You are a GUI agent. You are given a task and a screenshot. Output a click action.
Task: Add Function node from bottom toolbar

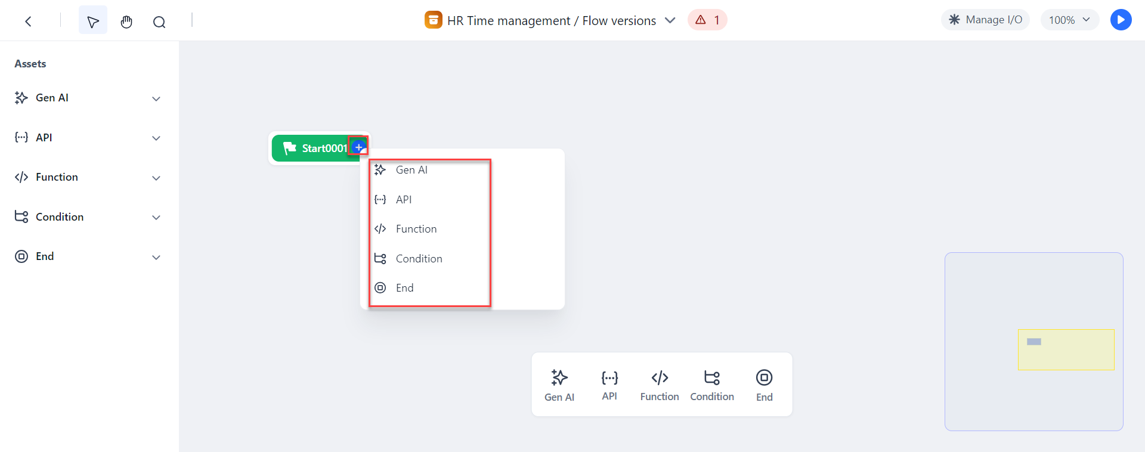pyautogui.click(x=660, y=385)
